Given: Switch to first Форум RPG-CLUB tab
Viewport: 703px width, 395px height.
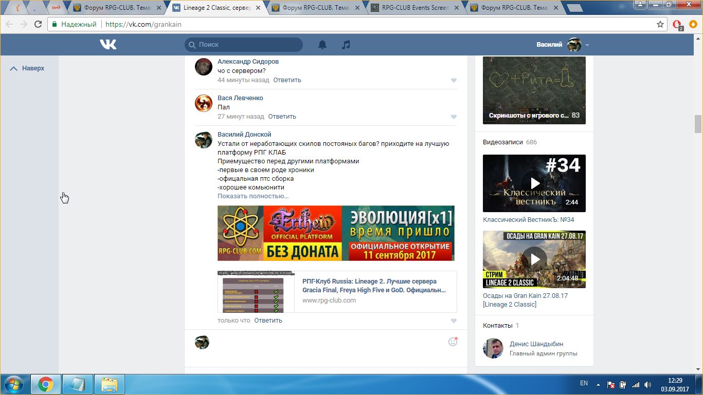Looking at the screenshot, I should 118,8.
